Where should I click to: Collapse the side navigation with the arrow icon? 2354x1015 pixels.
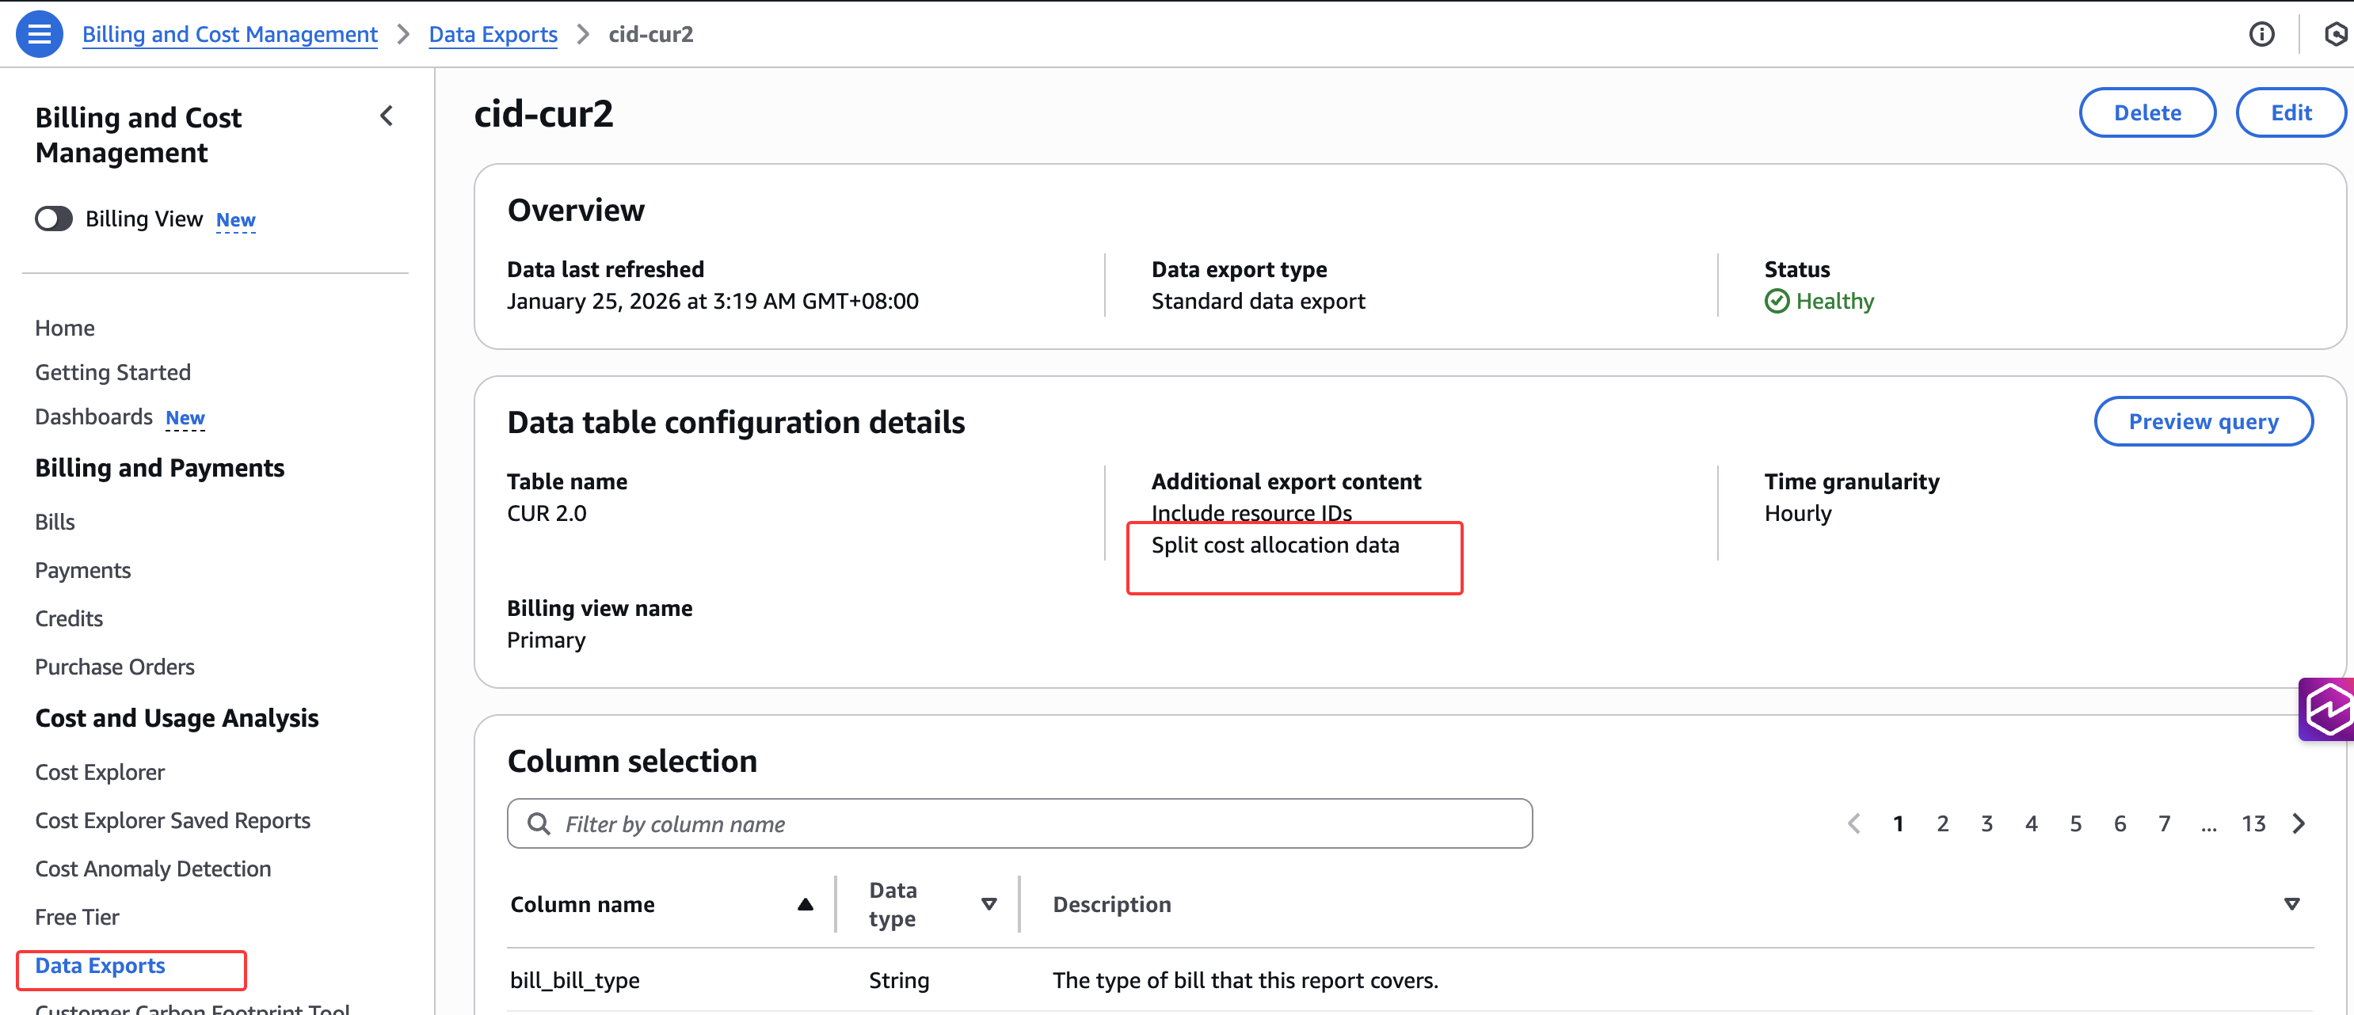387,116
